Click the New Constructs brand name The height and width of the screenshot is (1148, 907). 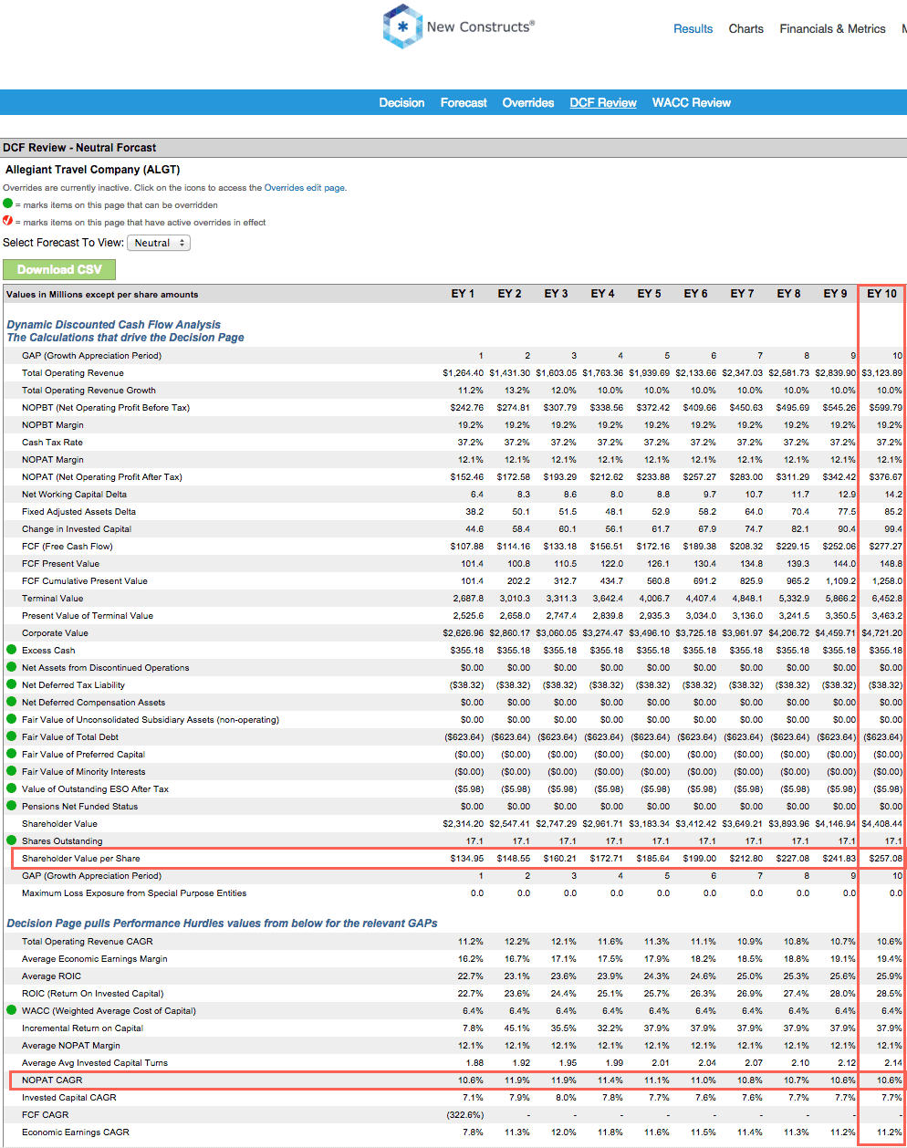(480, 26)
